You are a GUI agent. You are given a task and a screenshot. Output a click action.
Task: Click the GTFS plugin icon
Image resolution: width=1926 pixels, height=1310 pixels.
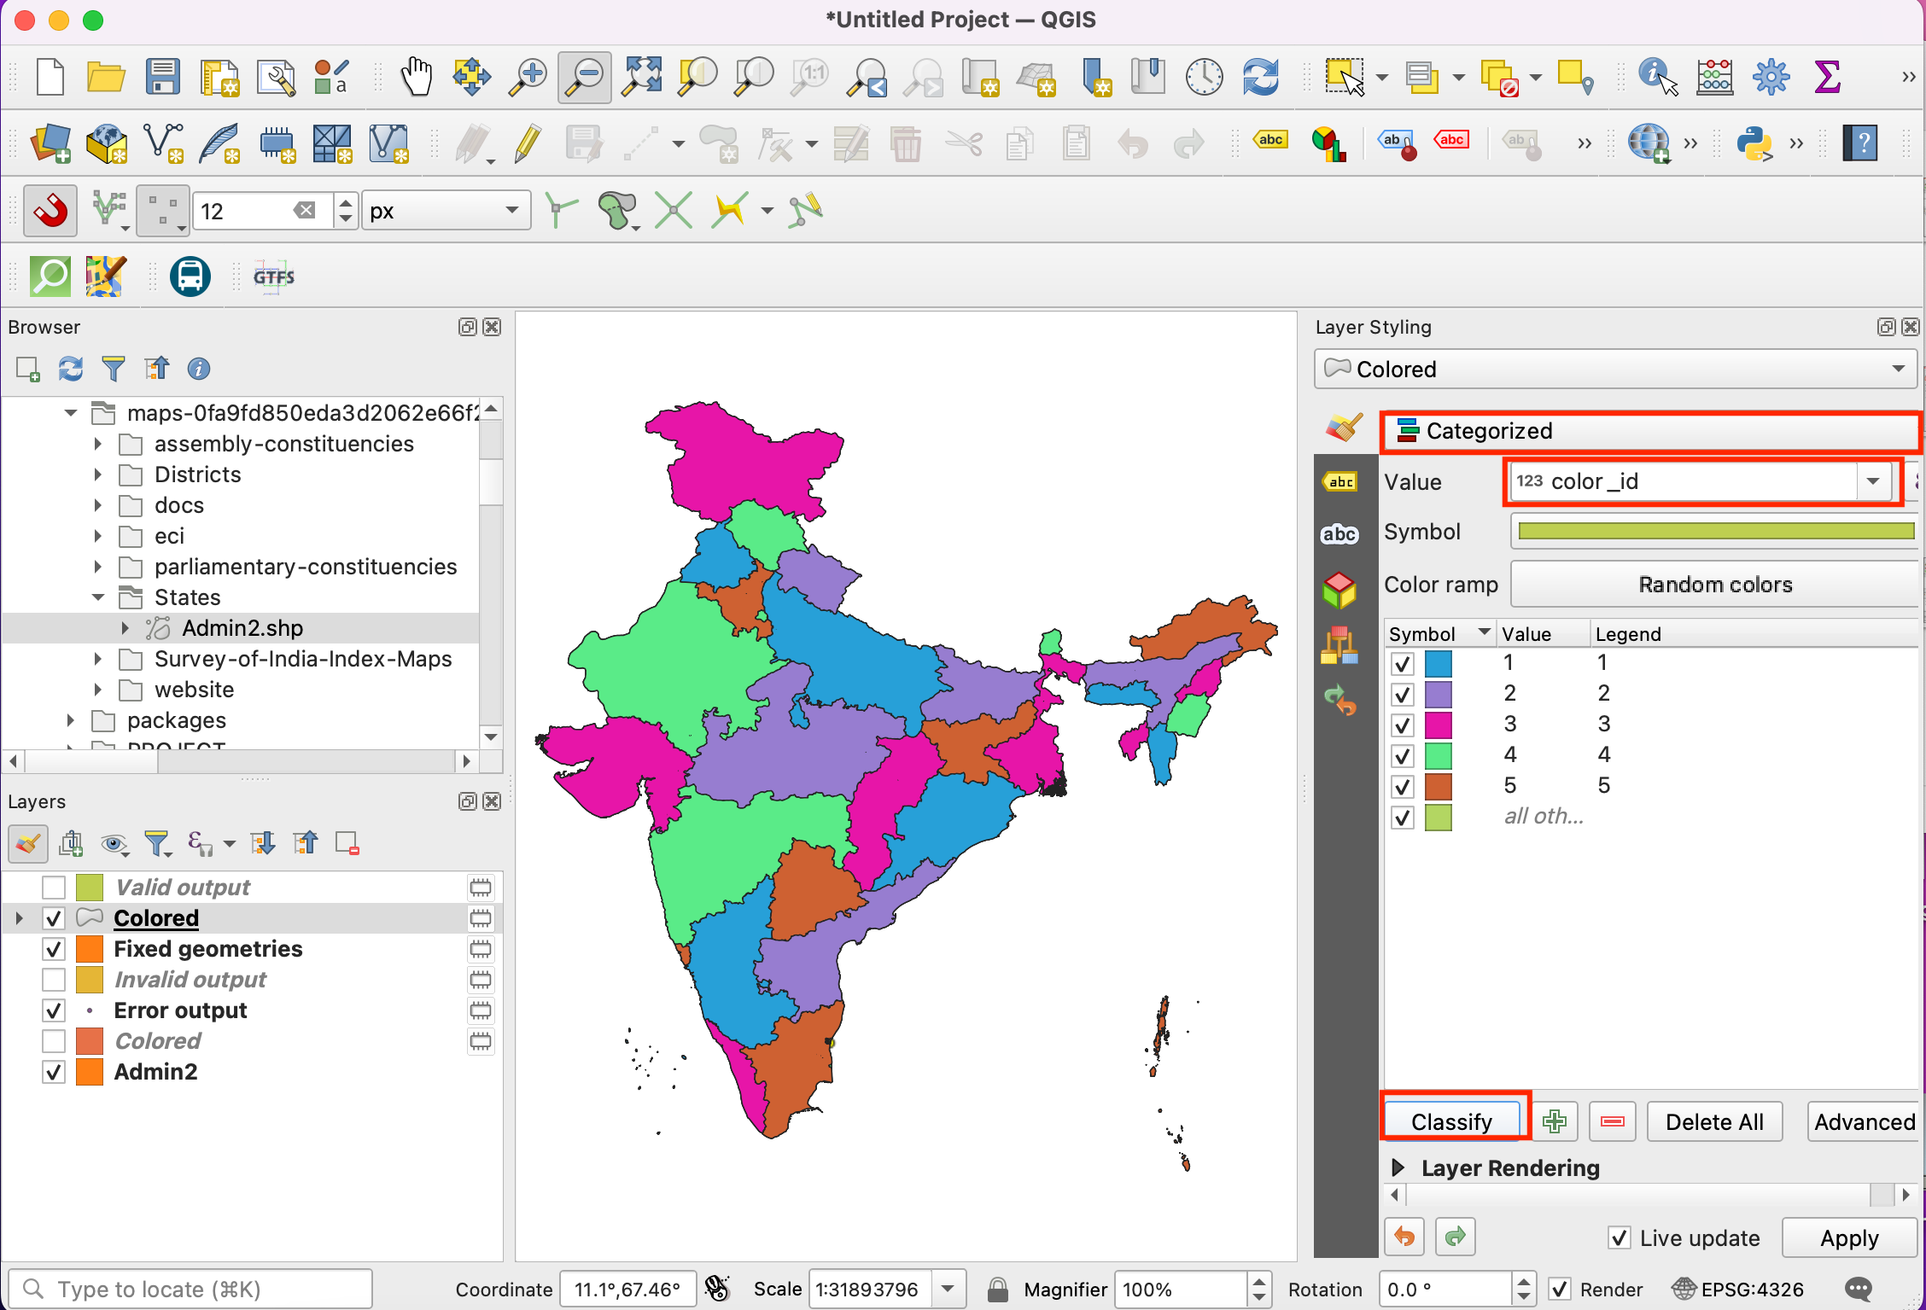tap(273, 277)
